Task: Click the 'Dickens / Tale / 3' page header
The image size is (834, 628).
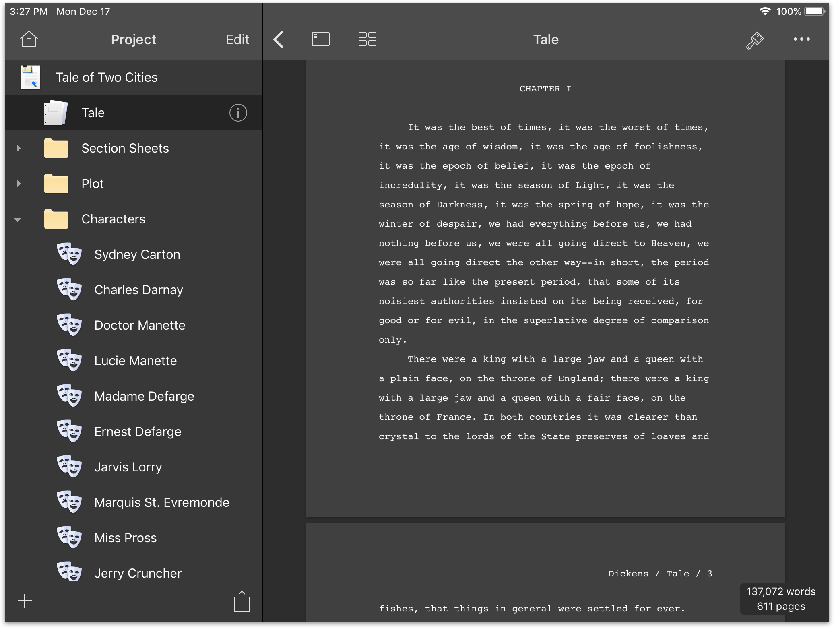Action: (x=660, y=574)
